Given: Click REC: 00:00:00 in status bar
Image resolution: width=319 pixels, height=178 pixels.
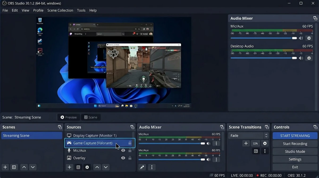Looking at the screenshot, I should coord(269,175).
